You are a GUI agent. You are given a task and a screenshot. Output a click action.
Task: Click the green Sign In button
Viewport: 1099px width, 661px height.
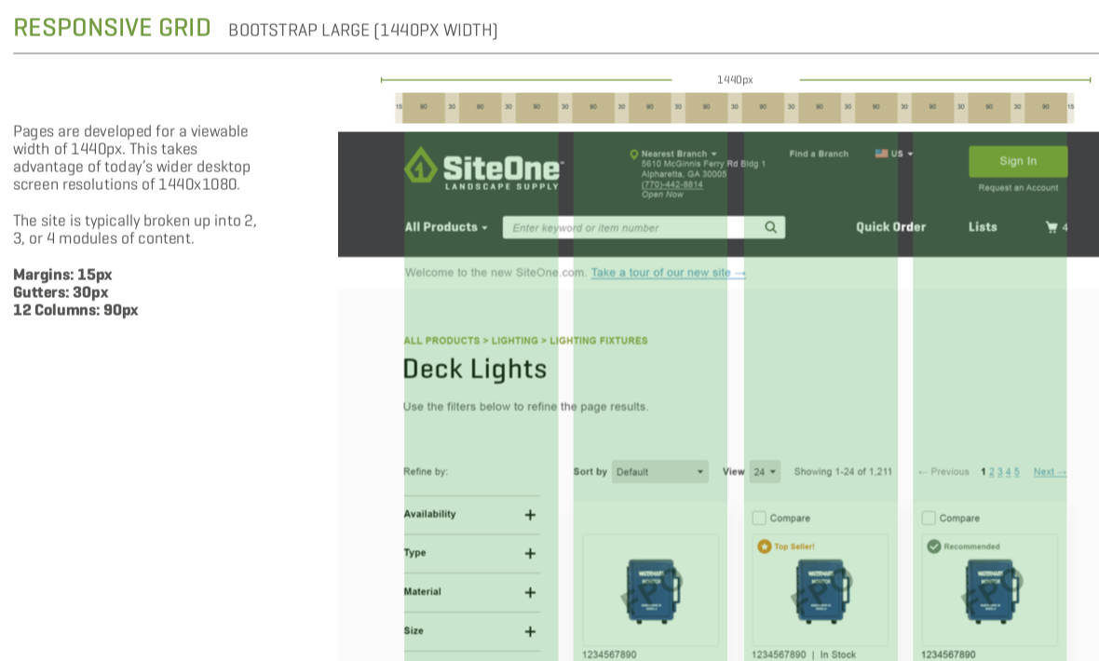pos(1018,161)
